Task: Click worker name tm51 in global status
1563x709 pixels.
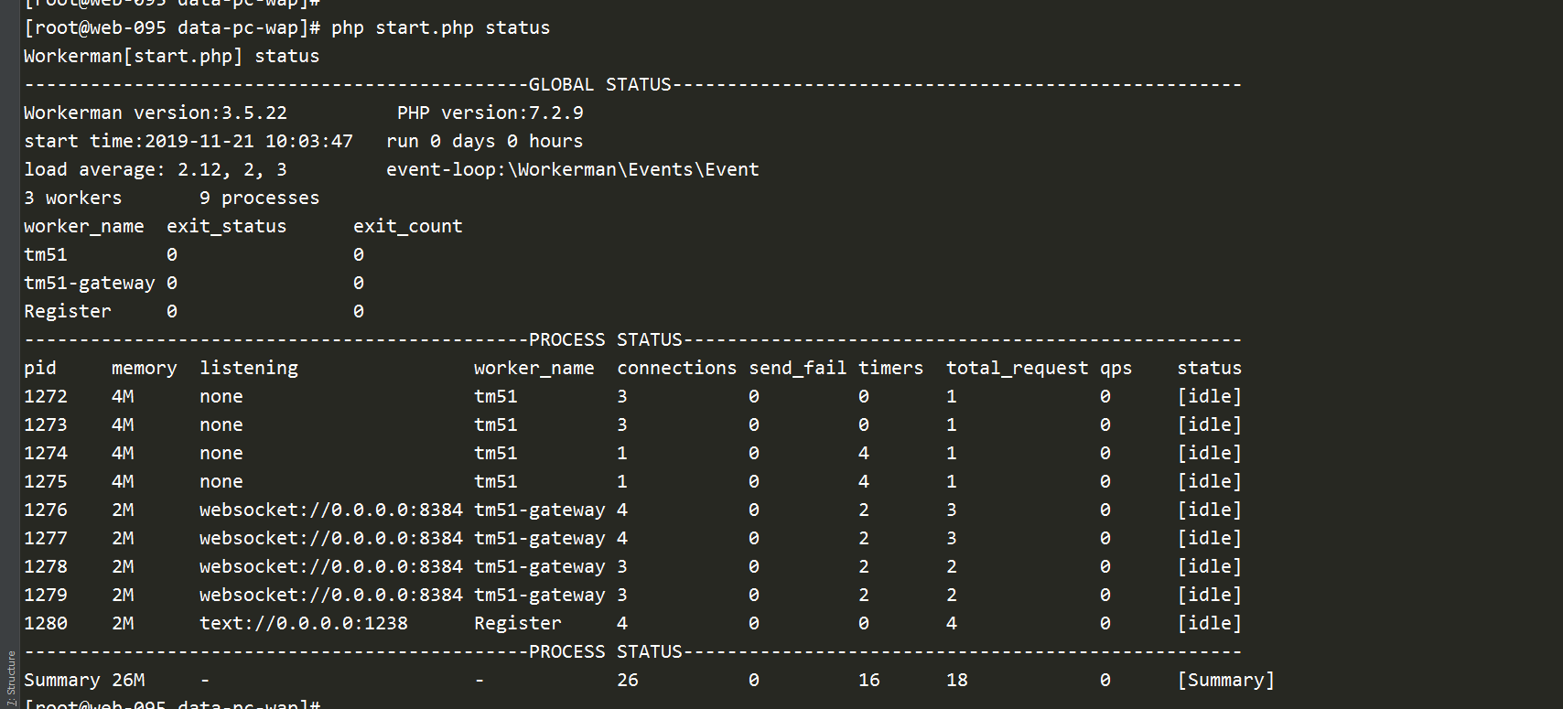Action: click(x=45, y=254)
